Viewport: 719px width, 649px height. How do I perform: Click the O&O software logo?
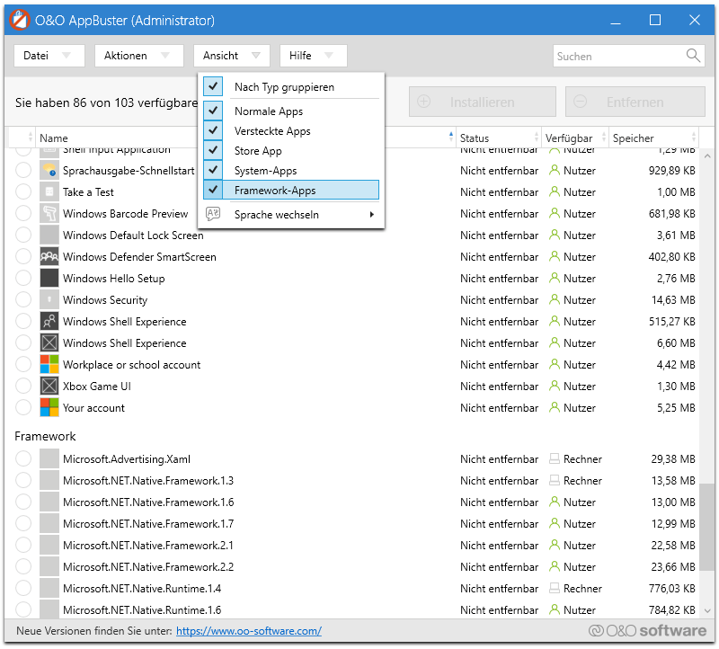coord(647,631)
